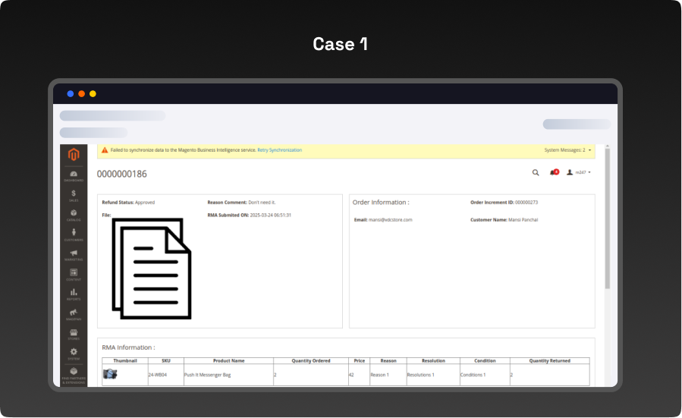Open the System gear menu

tap(74, 353)
